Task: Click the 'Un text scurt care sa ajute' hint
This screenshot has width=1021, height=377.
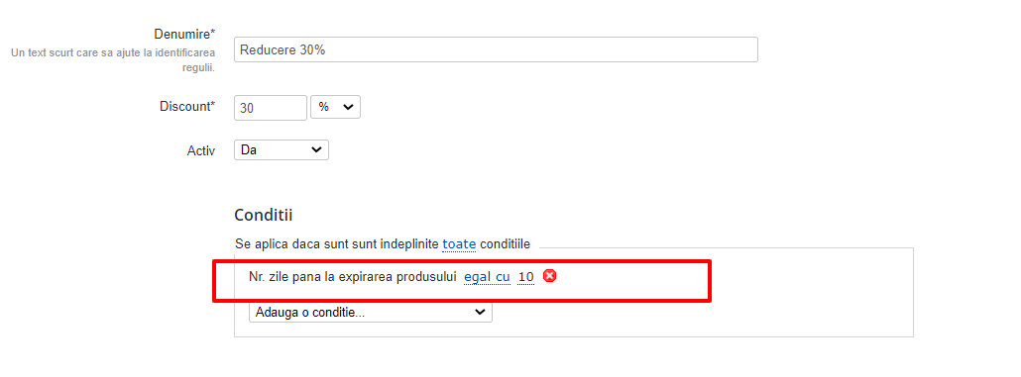Action: click(x=113, y=59)
